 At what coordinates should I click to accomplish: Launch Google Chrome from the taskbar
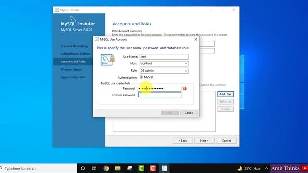[x=106, y=168]
